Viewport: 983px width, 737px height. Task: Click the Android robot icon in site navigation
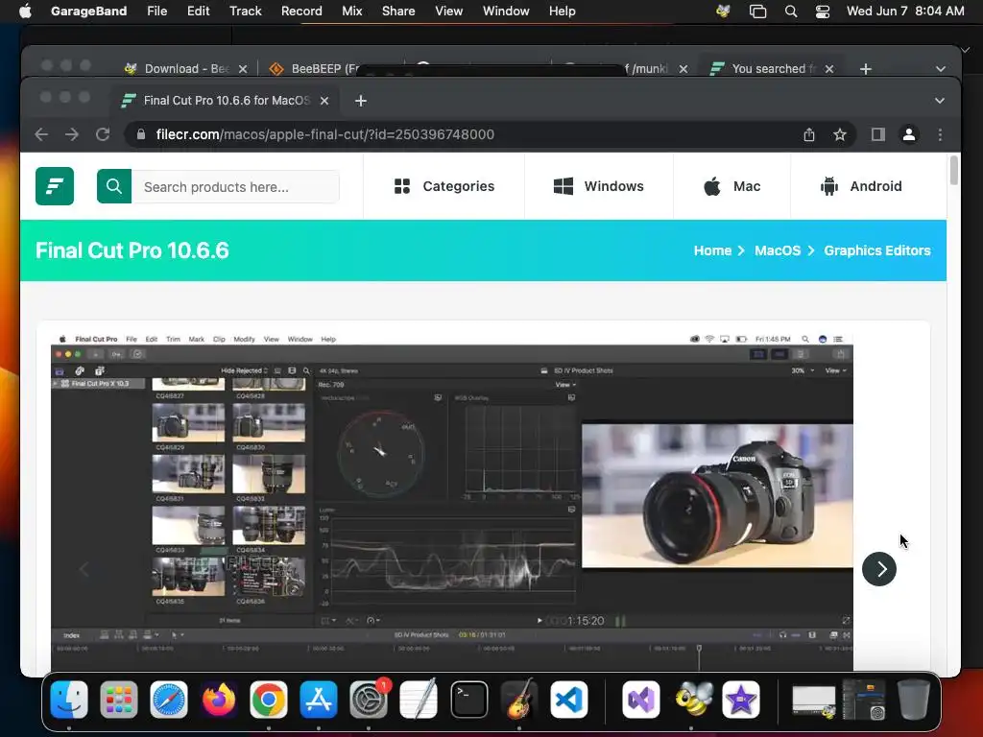point(828,186)
